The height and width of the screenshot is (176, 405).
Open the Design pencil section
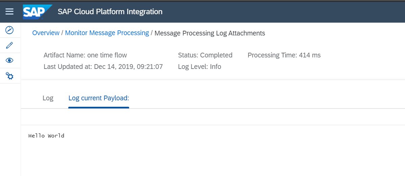(x=10, y=45)
